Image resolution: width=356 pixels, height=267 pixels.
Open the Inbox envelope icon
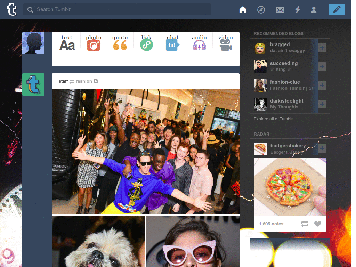(280, 10)
